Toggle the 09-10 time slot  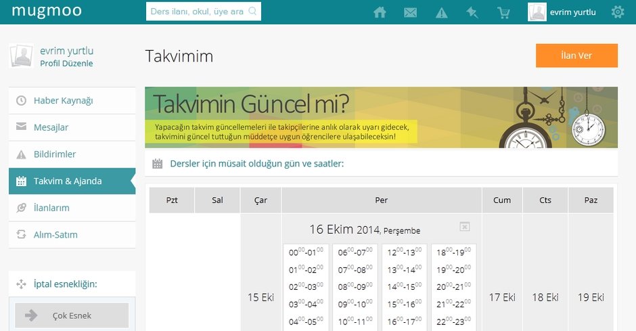coord(355,304)
